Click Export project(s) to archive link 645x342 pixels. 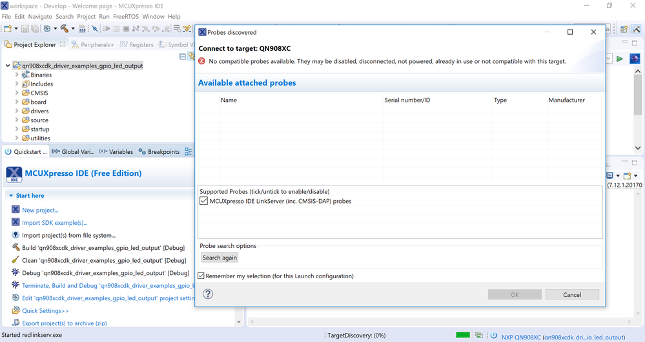(65, 323)
